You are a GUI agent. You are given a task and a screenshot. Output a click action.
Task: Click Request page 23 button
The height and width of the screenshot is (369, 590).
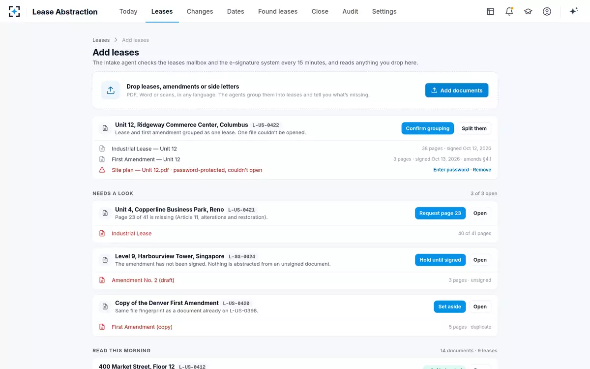click(x=440, y=213)
